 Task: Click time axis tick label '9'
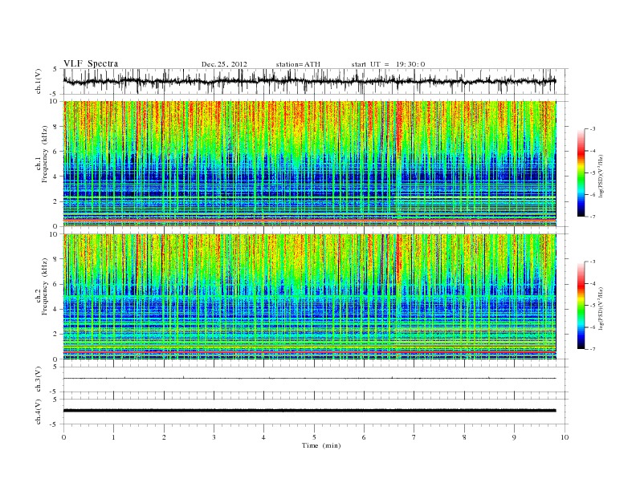click(514, 437)
